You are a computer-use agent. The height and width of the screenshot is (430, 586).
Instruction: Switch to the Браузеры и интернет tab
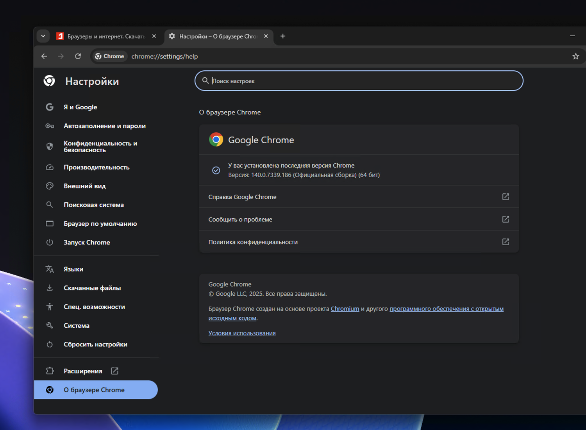[106, 36]
